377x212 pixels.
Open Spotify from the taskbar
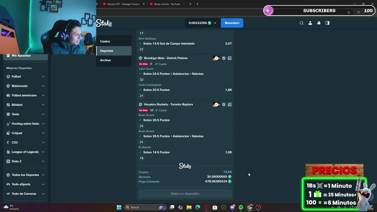coord(241,207)
